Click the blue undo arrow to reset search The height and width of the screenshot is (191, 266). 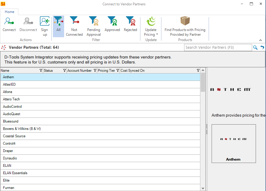click(x=262, y=48)
